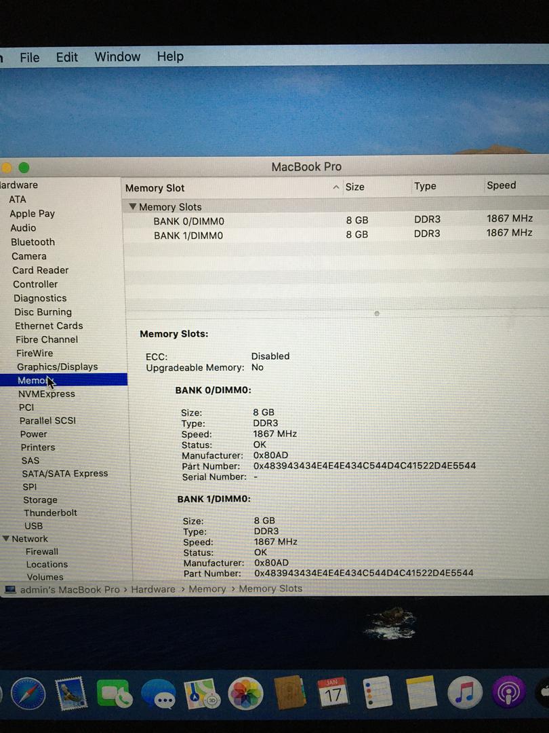Open Podcasts from the Dock
The width and height of the screenshot is (549, 733).
509,692
